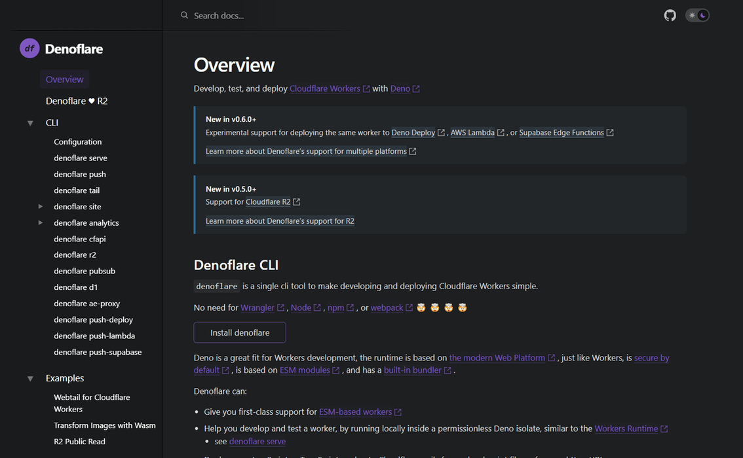Viewport: 743px width, 458px height.
Task: Click external-link icon after Deno
Action: point(416,89)
